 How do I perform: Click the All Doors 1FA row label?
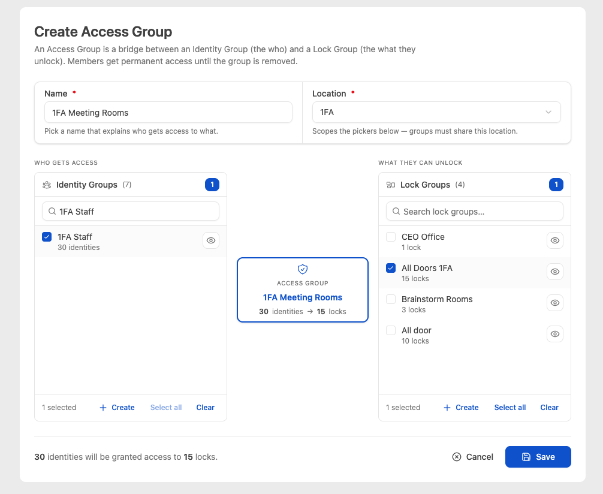[427, 268]
